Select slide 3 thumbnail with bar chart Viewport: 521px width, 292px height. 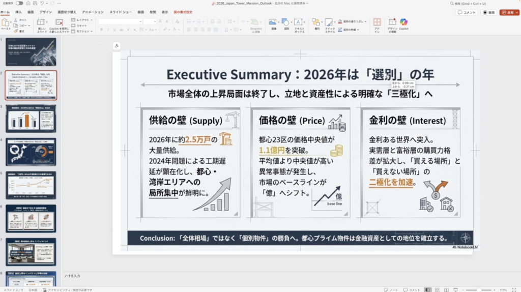tap(31, 119)
